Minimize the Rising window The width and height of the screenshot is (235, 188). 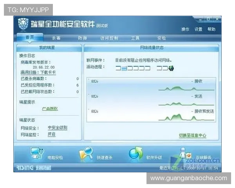(201, 20)
